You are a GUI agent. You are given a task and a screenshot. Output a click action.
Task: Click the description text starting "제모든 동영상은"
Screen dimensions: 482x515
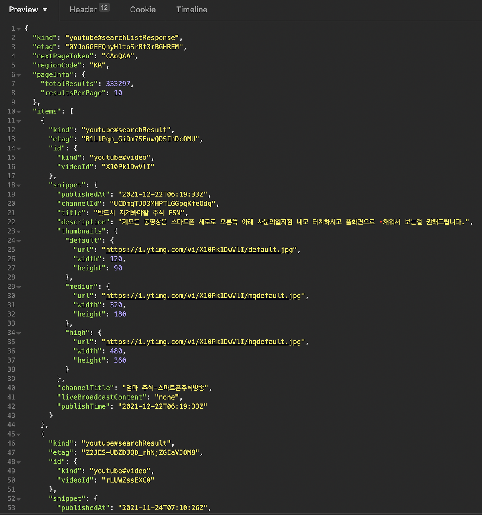tap(293, 222)
